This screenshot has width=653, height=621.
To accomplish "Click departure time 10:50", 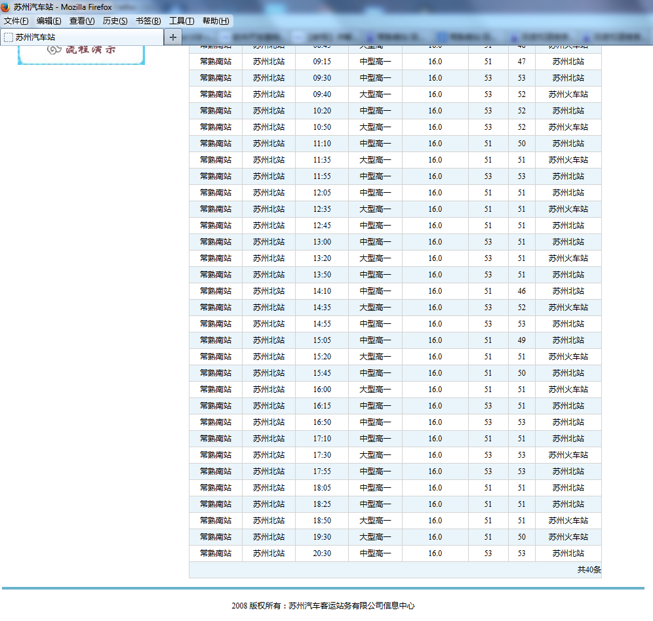I will coord(322,127).
